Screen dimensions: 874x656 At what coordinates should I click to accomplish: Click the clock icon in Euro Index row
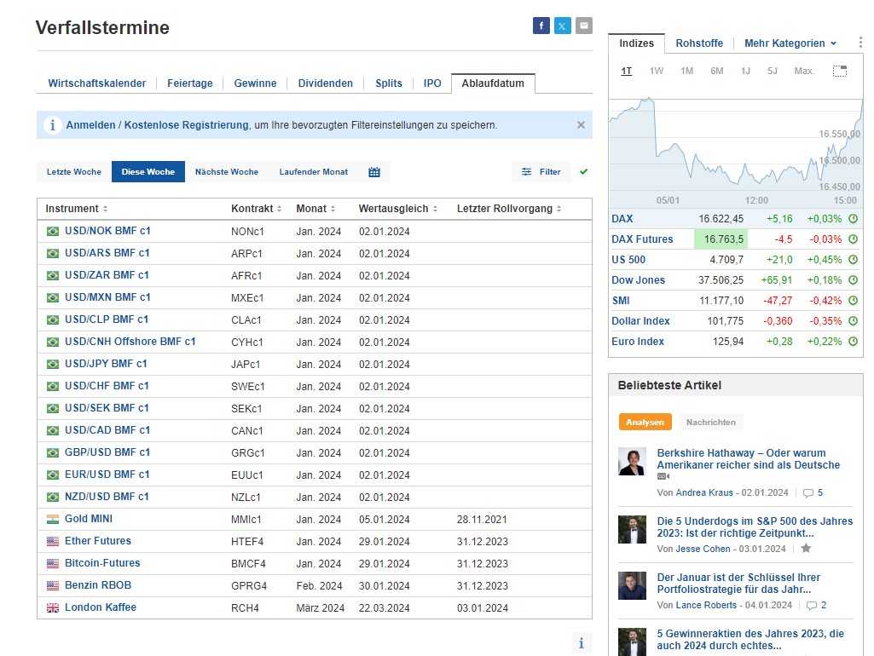853,342
